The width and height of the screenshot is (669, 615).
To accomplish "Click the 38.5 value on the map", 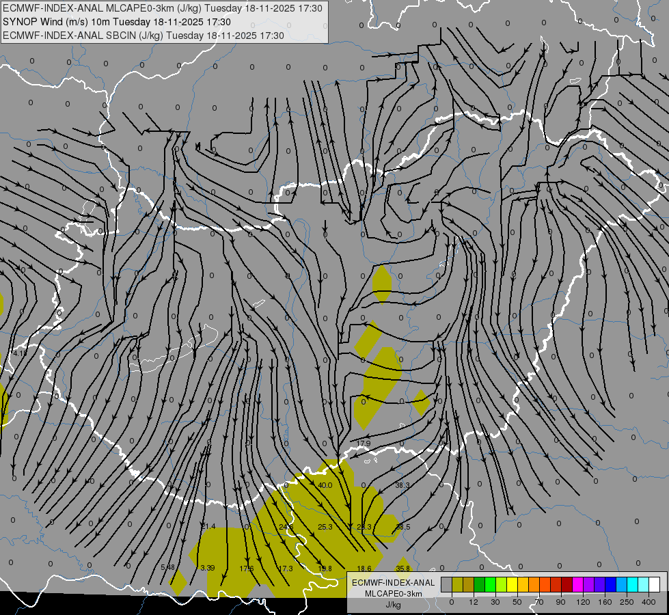I will coord(402,527).
